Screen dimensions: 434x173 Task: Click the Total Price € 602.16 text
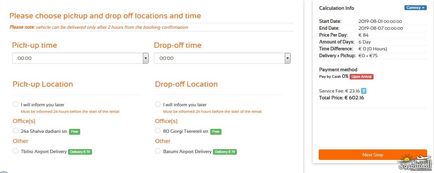click(342, 98)
